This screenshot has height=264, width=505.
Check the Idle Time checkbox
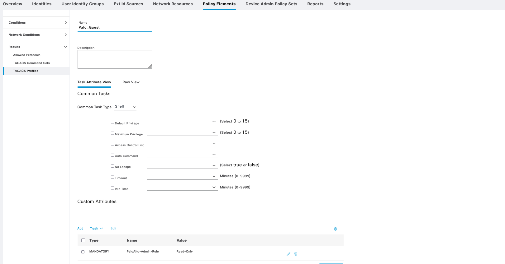[x=112, y=188]
